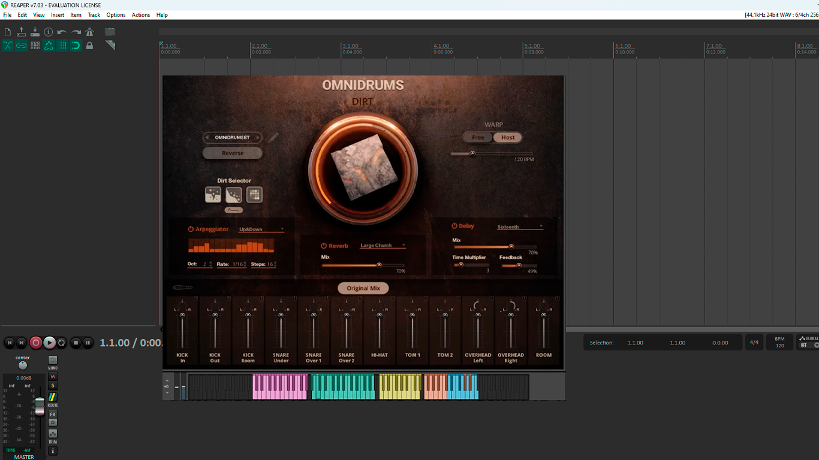Click the Arpeggiator Oct stepper arrows

[x=210, y=264]
